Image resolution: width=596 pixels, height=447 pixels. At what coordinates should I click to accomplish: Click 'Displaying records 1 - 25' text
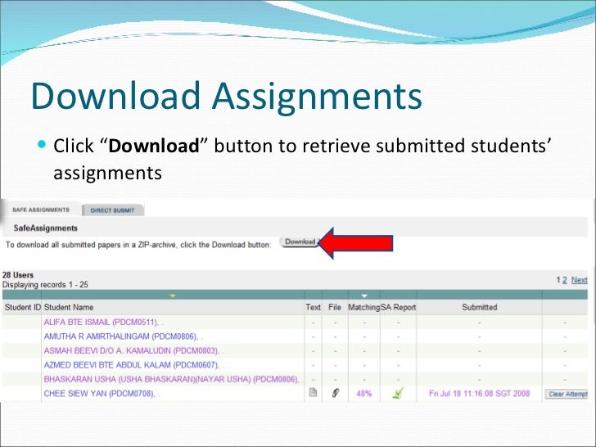[45, 285]
